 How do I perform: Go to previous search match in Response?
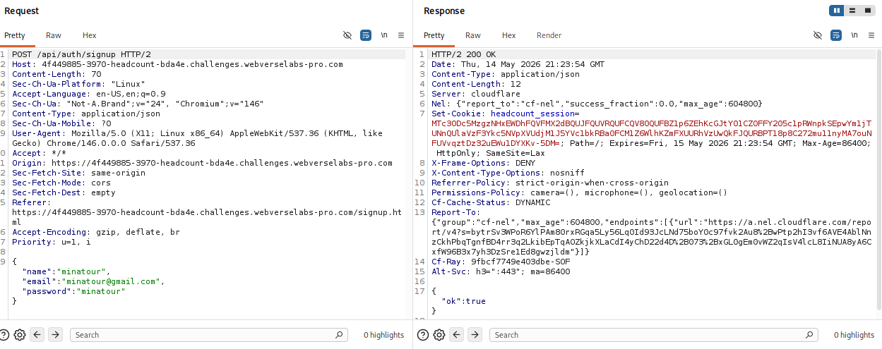point(458,335)
